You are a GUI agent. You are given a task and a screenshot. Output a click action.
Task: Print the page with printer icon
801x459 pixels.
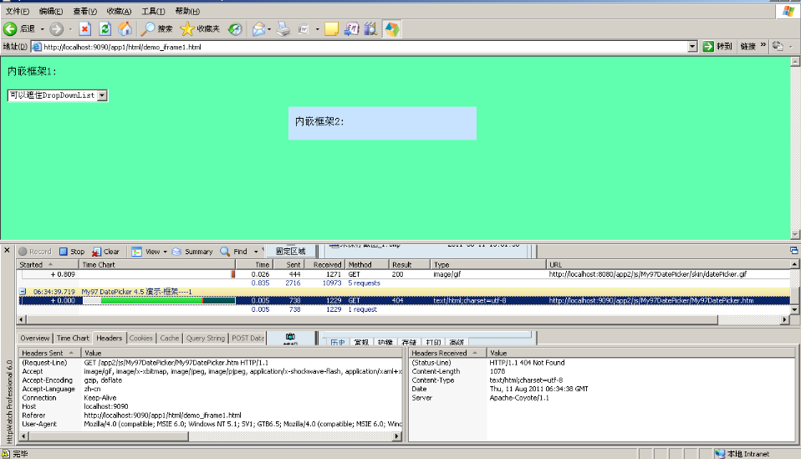283,29
